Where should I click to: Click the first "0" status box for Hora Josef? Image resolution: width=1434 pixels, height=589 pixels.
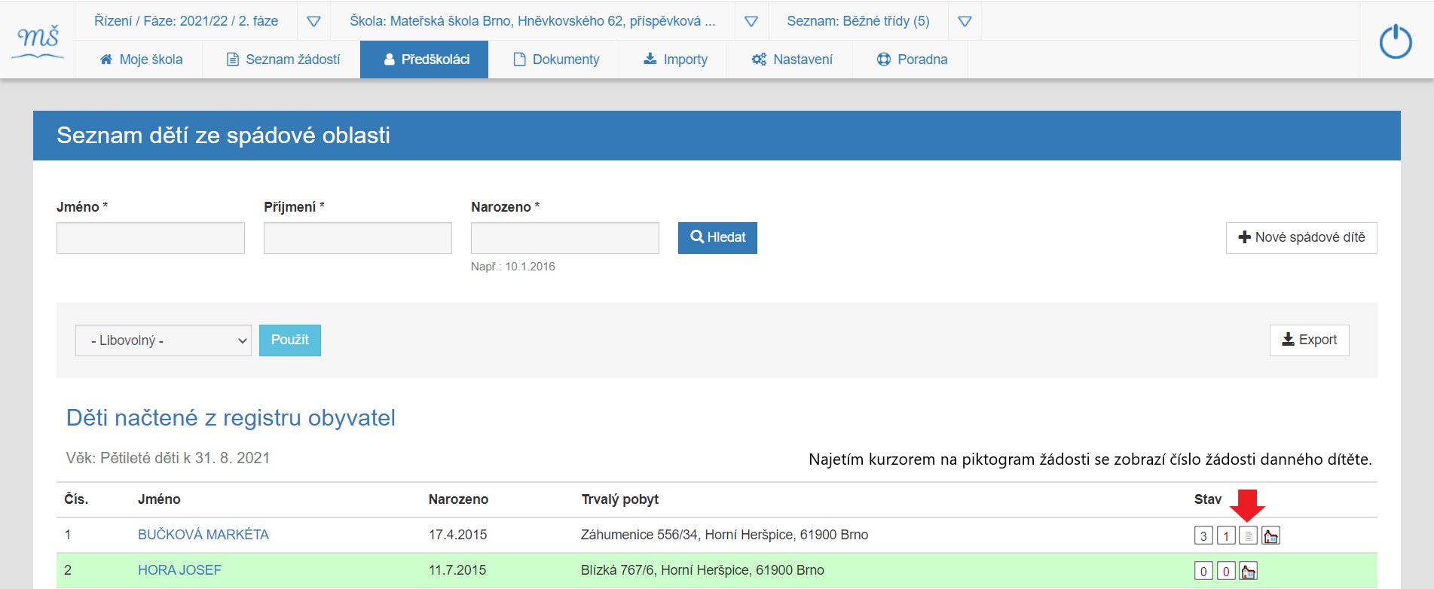tap(1203, 571)
